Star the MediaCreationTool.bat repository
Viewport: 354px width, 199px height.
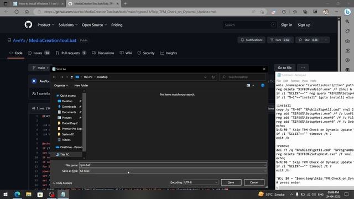tap(309, 40)
